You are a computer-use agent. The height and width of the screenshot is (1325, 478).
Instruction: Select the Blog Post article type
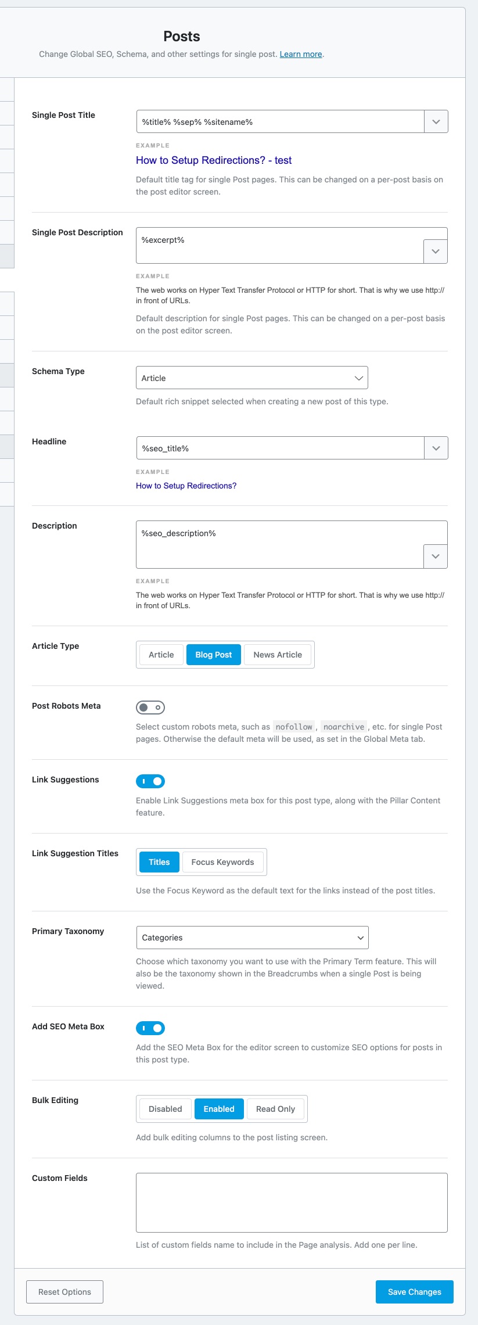tap(213, 655)
